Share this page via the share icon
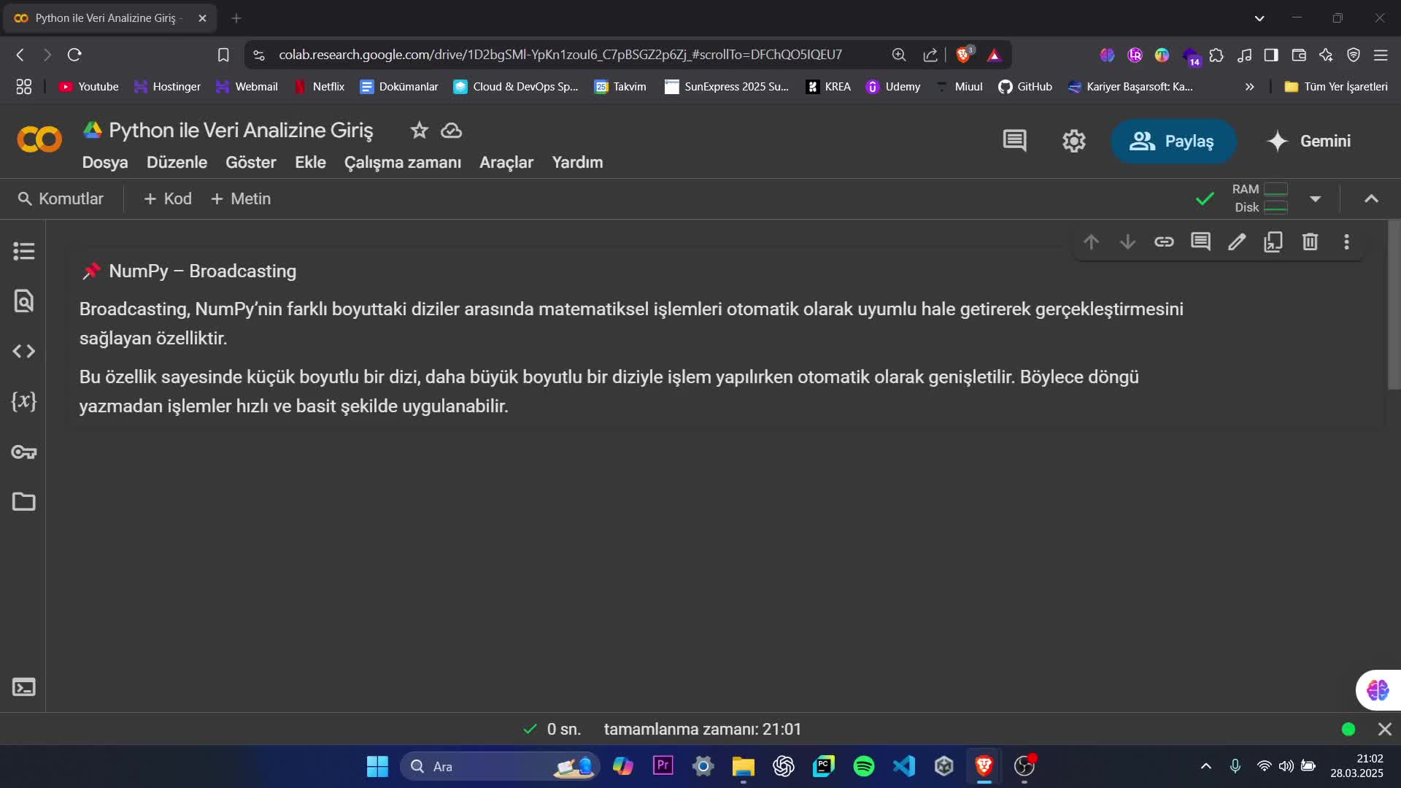The width and height of the screenshot is (1401, 788). click(x=930, y=55)
